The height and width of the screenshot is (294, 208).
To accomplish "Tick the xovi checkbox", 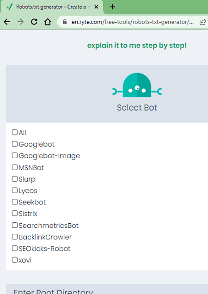I will pyautogui.click(x=15, y=260).
